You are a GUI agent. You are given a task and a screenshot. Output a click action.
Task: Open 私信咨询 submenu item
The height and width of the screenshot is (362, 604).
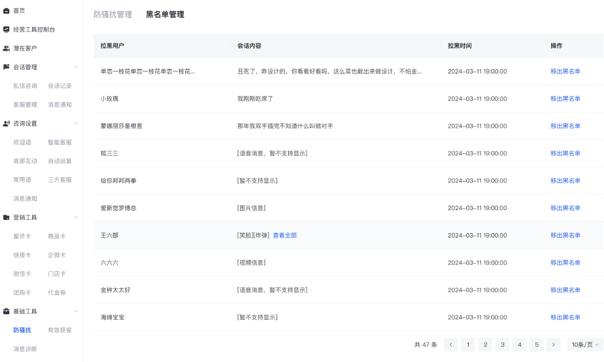click(25, 86)
